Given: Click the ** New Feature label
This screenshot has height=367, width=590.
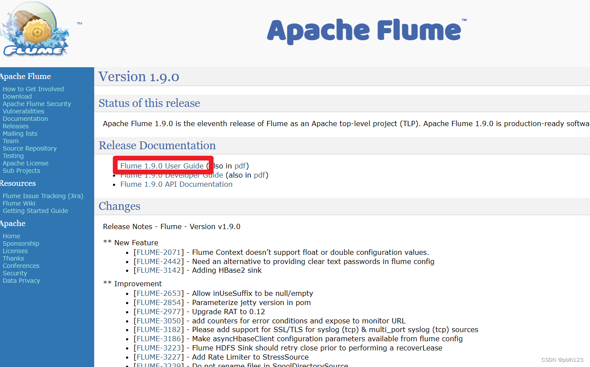Looking at the screenshot, I should pos(130,243).
